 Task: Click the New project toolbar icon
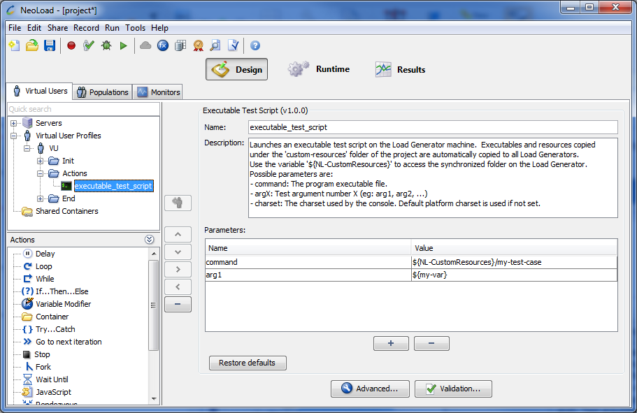tap(15, 45)
